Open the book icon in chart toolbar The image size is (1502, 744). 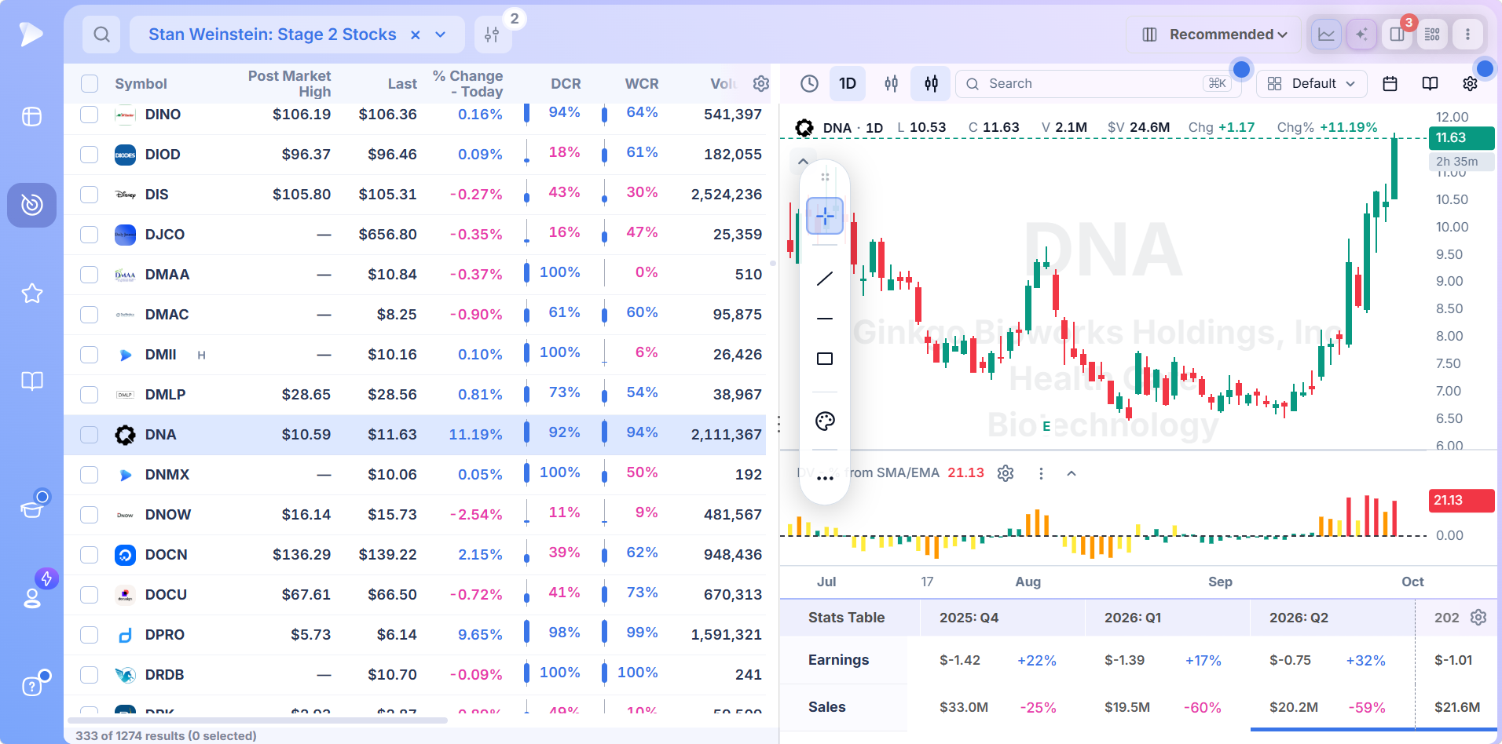click(x=1430, y=84)
